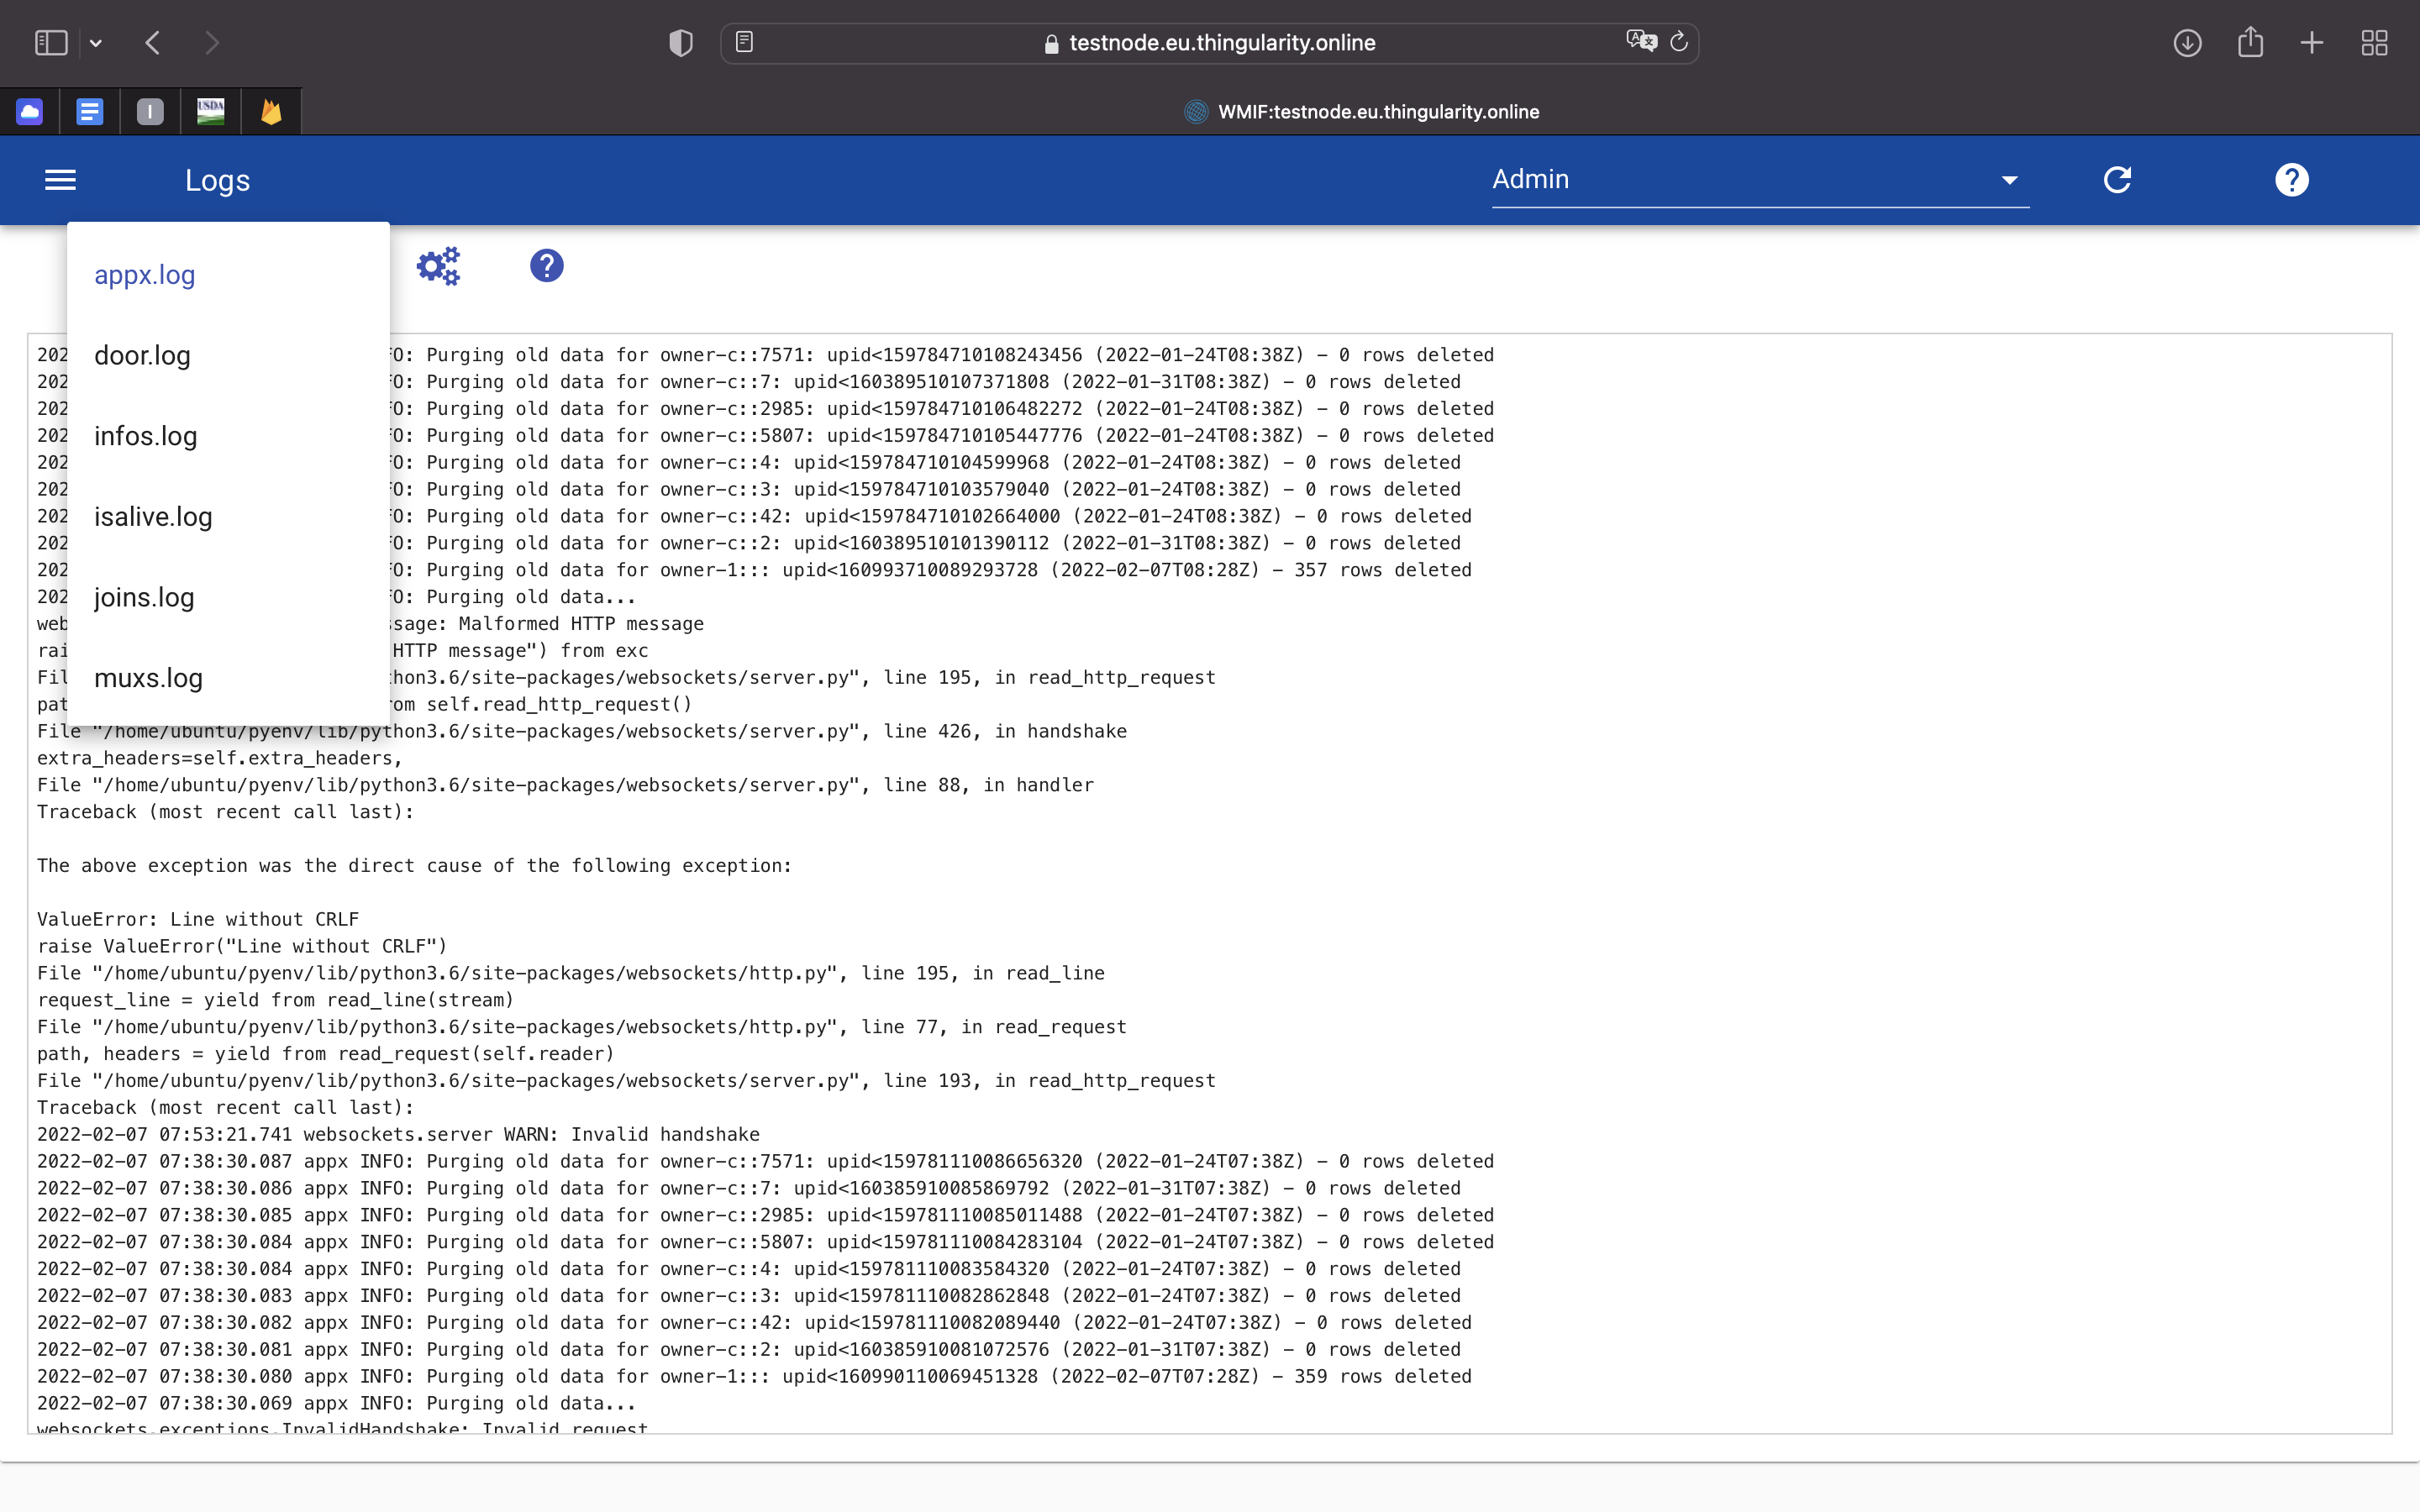Expand the Admin dropdown

2009,180
